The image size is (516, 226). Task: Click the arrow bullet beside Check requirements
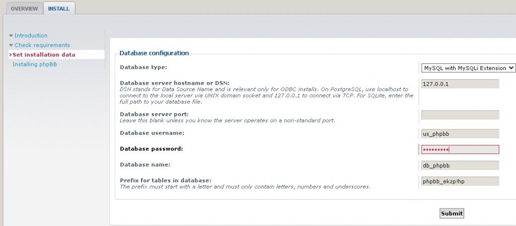[11, 45]
